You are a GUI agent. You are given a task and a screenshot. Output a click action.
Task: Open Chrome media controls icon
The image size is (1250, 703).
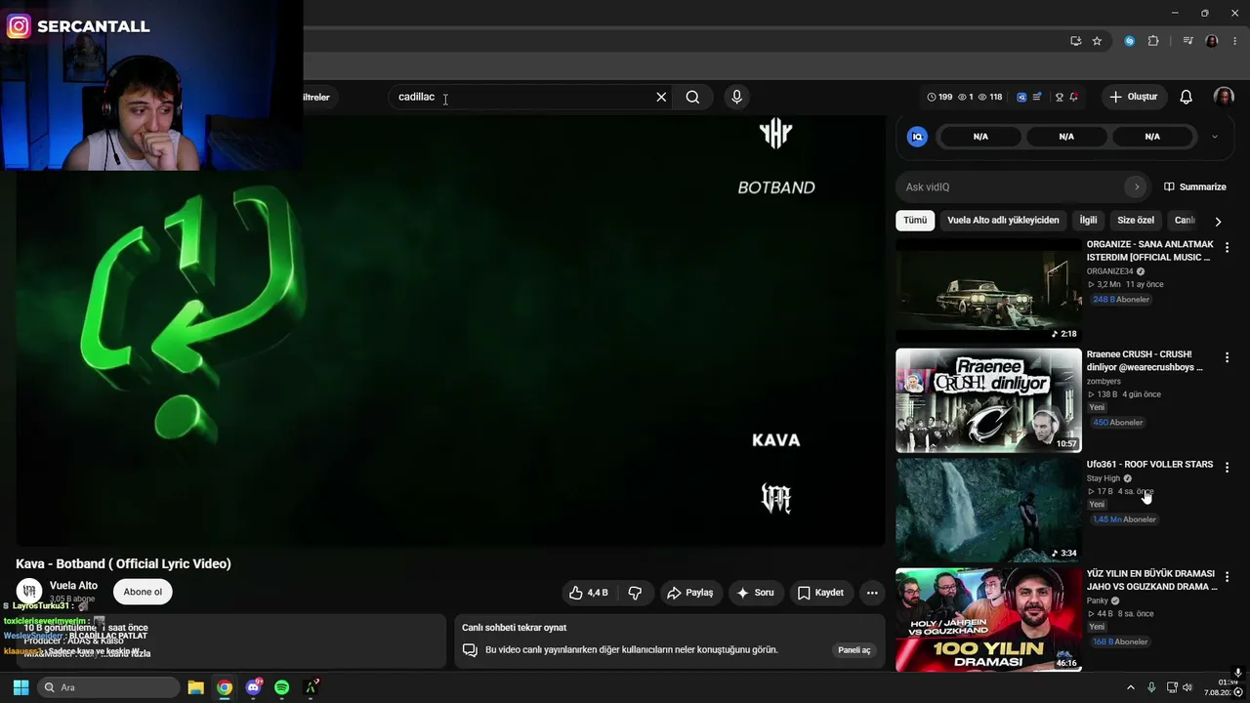coord(1188,41)
